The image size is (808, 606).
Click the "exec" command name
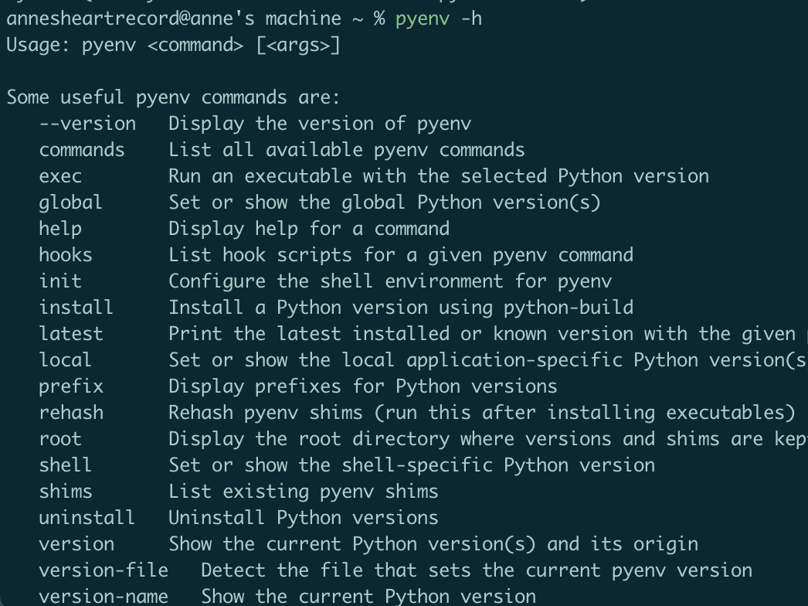60,176
